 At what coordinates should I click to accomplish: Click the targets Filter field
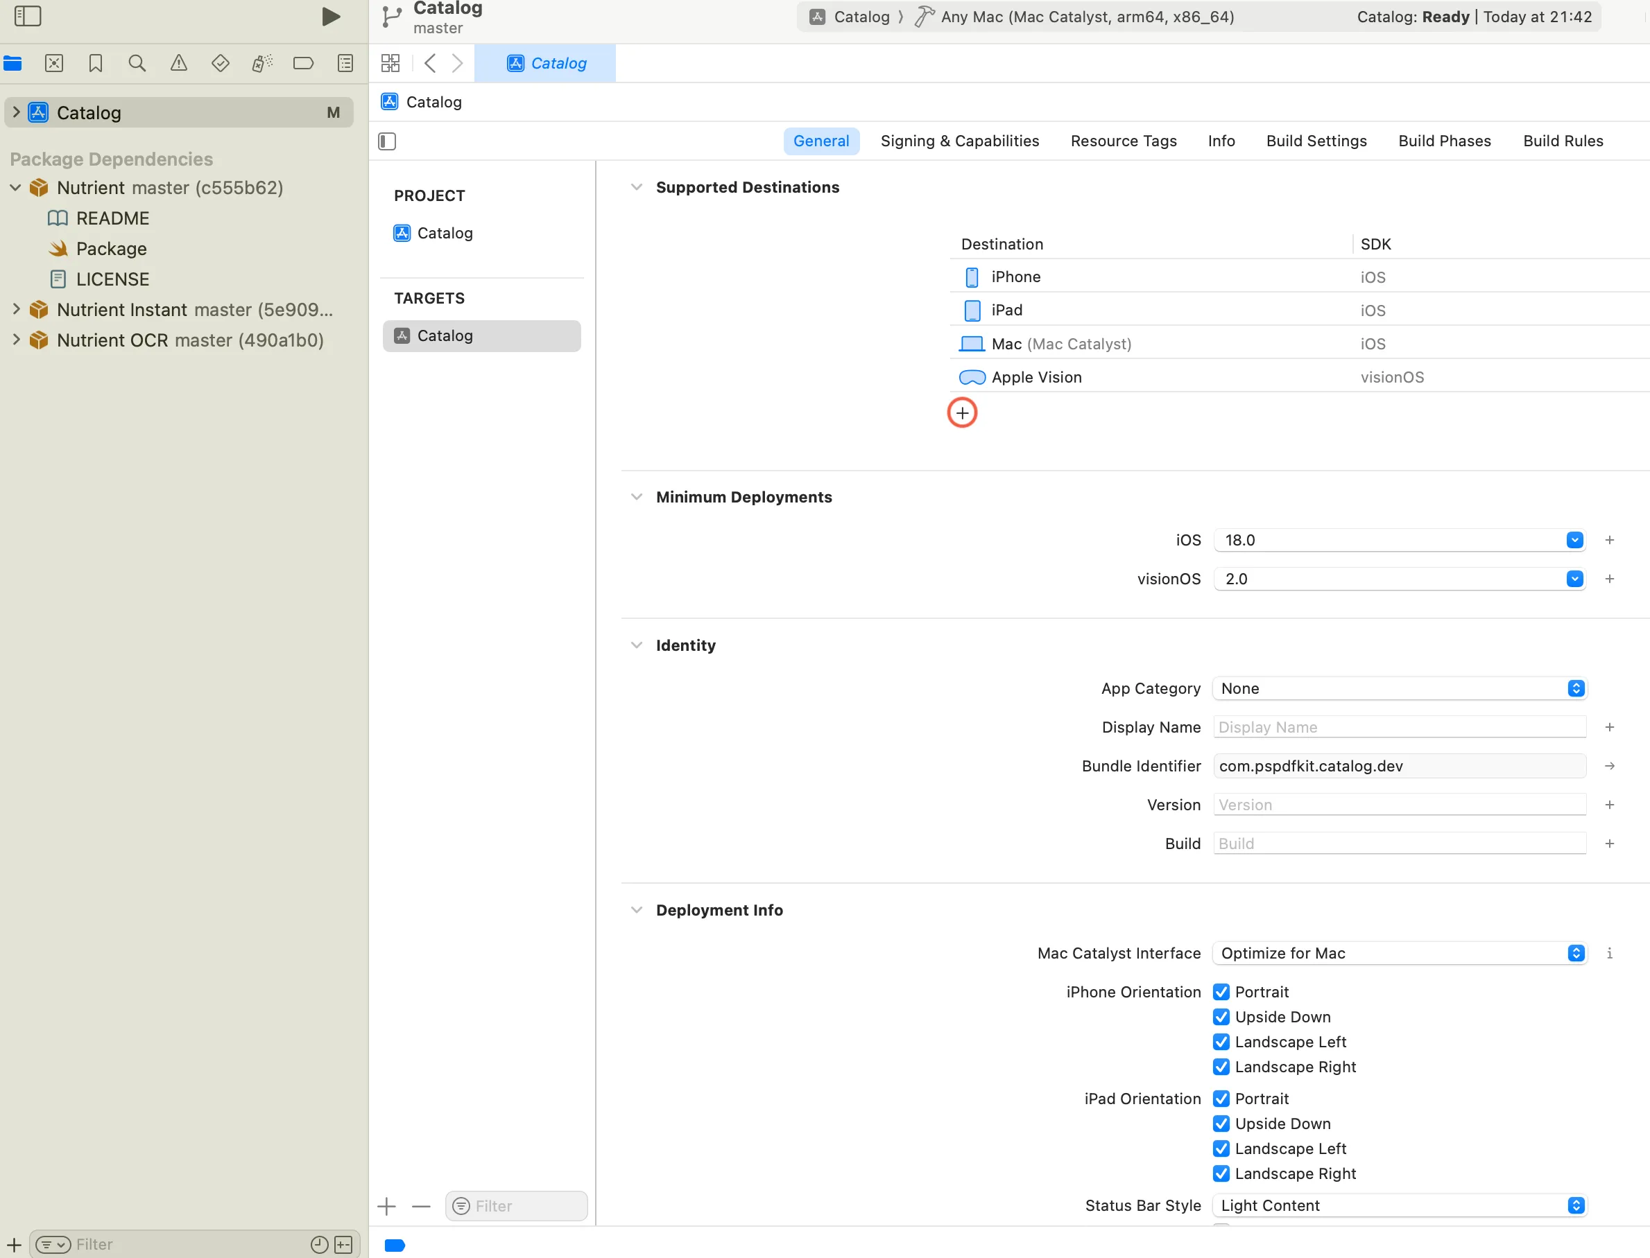point(516,1205)
